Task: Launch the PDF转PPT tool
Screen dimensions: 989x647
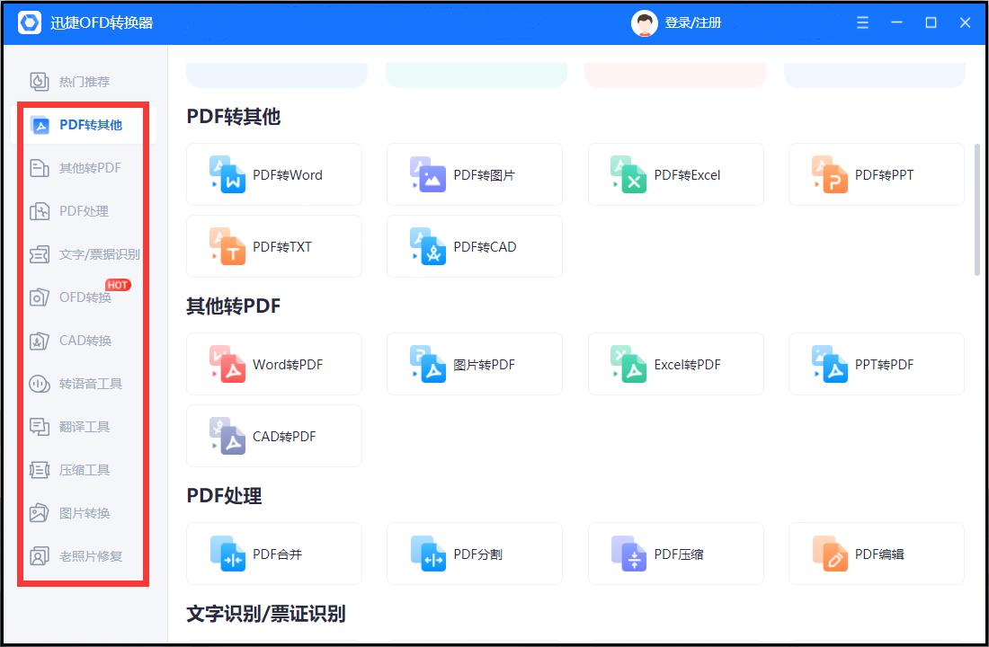Action: coord(876,174)
